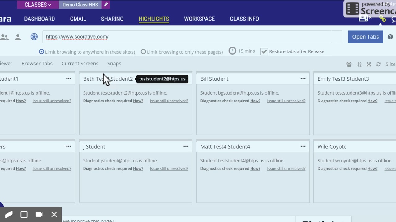The image size is (396, 222).
Task: Click the grouping people icon above tiles
Action: tap(349, 64)
